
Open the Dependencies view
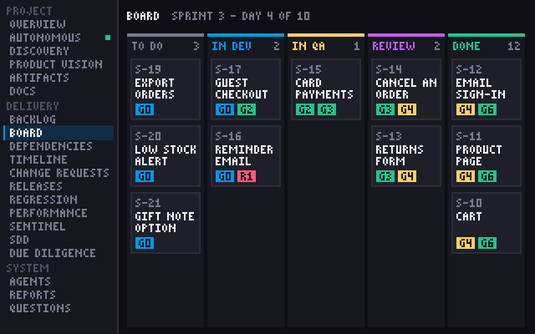[51, 146]
